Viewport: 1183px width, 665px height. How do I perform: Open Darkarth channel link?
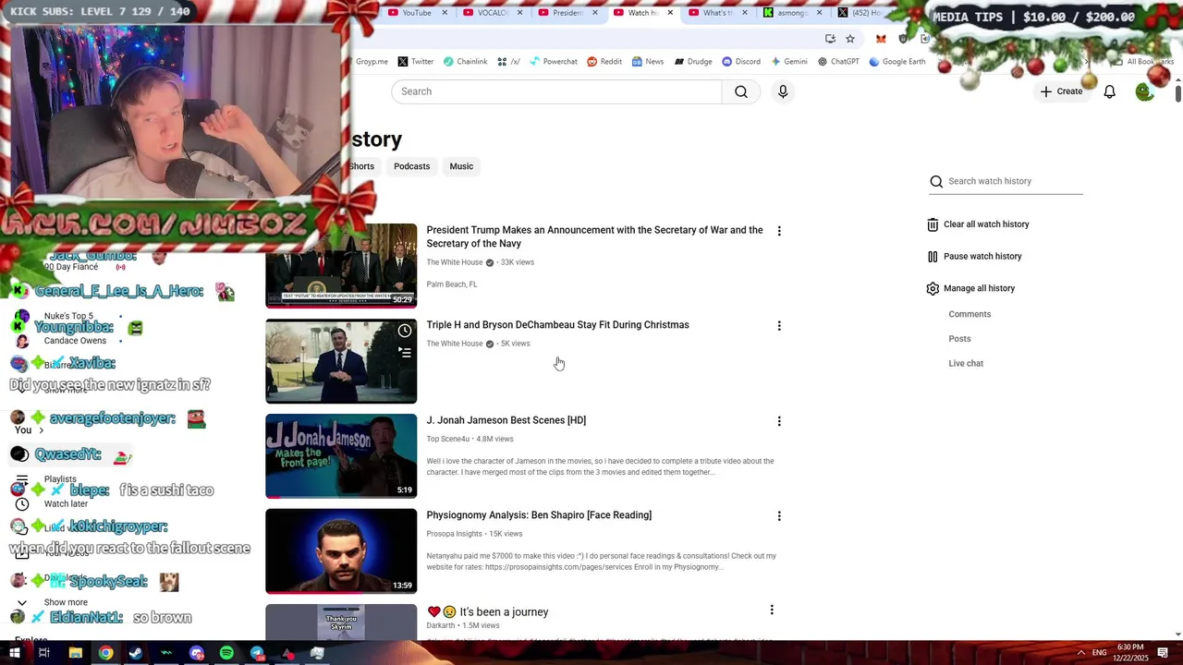(x=441, y=626)
